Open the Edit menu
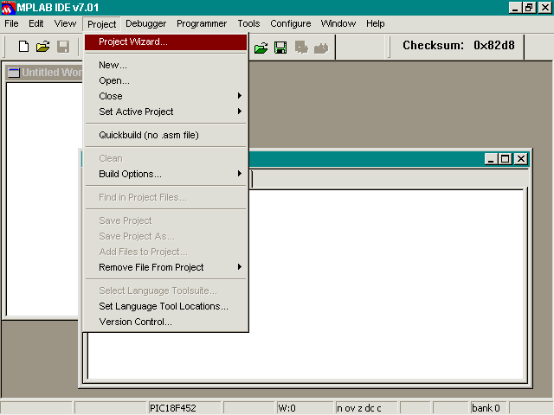The width and height of the screenshot is (554, 415). (36, 23)
